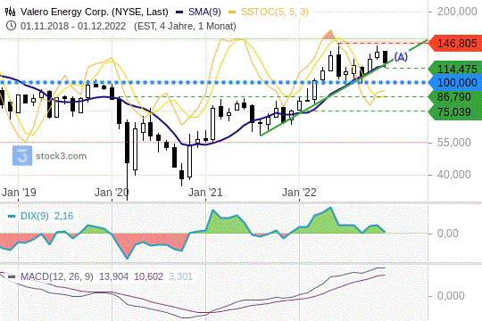
Task: Click the '(EST, 4 Jahre, 1 Monat)' text
Action: (x=185, y=26)
